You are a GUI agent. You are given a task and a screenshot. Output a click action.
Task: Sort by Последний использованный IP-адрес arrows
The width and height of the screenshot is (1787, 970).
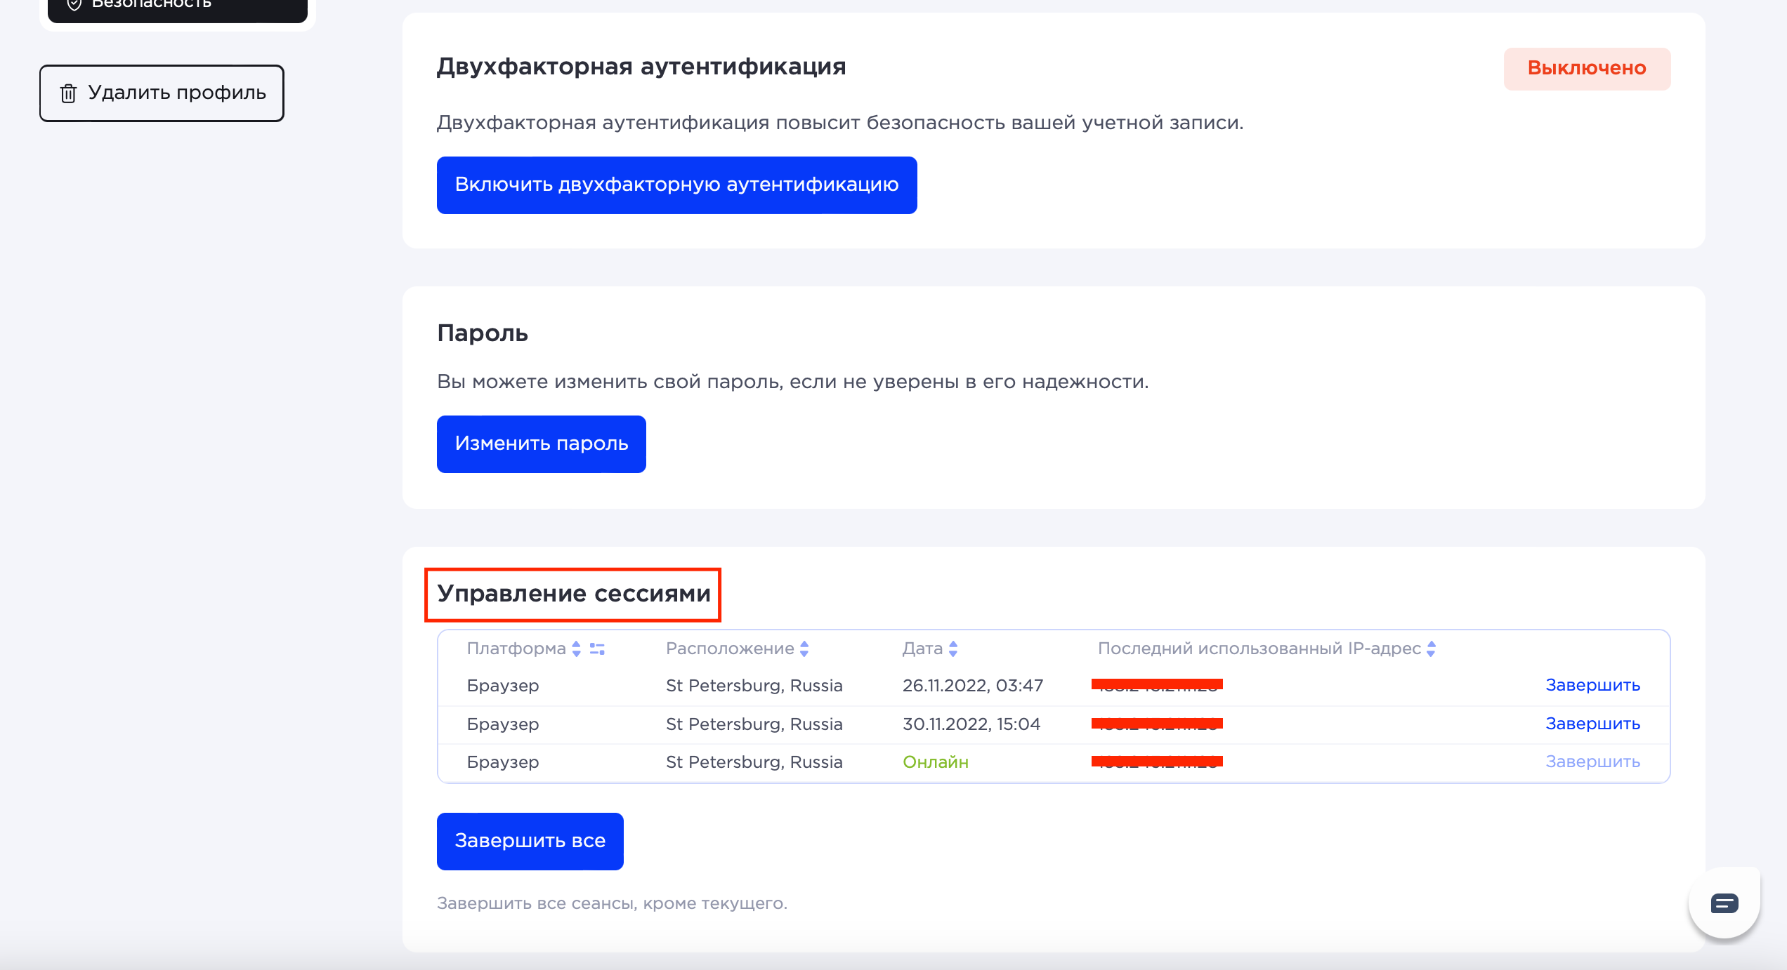click(x=1431, y=649)
